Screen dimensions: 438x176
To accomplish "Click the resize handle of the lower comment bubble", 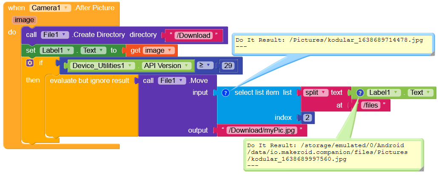I will (x=420, y=168).
